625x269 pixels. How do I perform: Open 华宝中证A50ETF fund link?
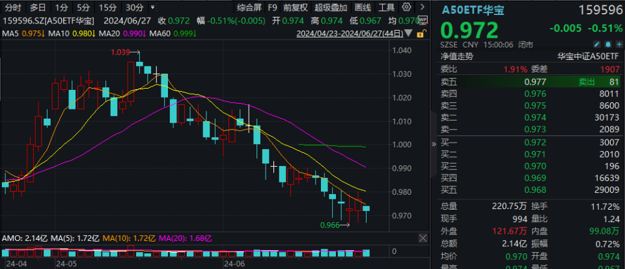589,57
